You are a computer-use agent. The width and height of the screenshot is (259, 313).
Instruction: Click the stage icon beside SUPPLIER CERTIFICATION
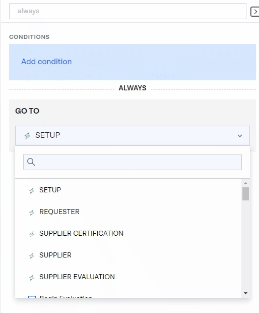click(32, 234)
